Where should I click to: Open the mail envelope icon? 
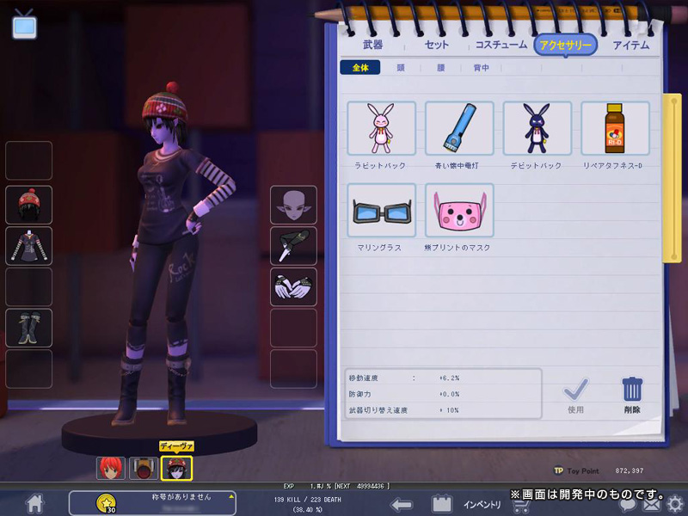[652, 506]
